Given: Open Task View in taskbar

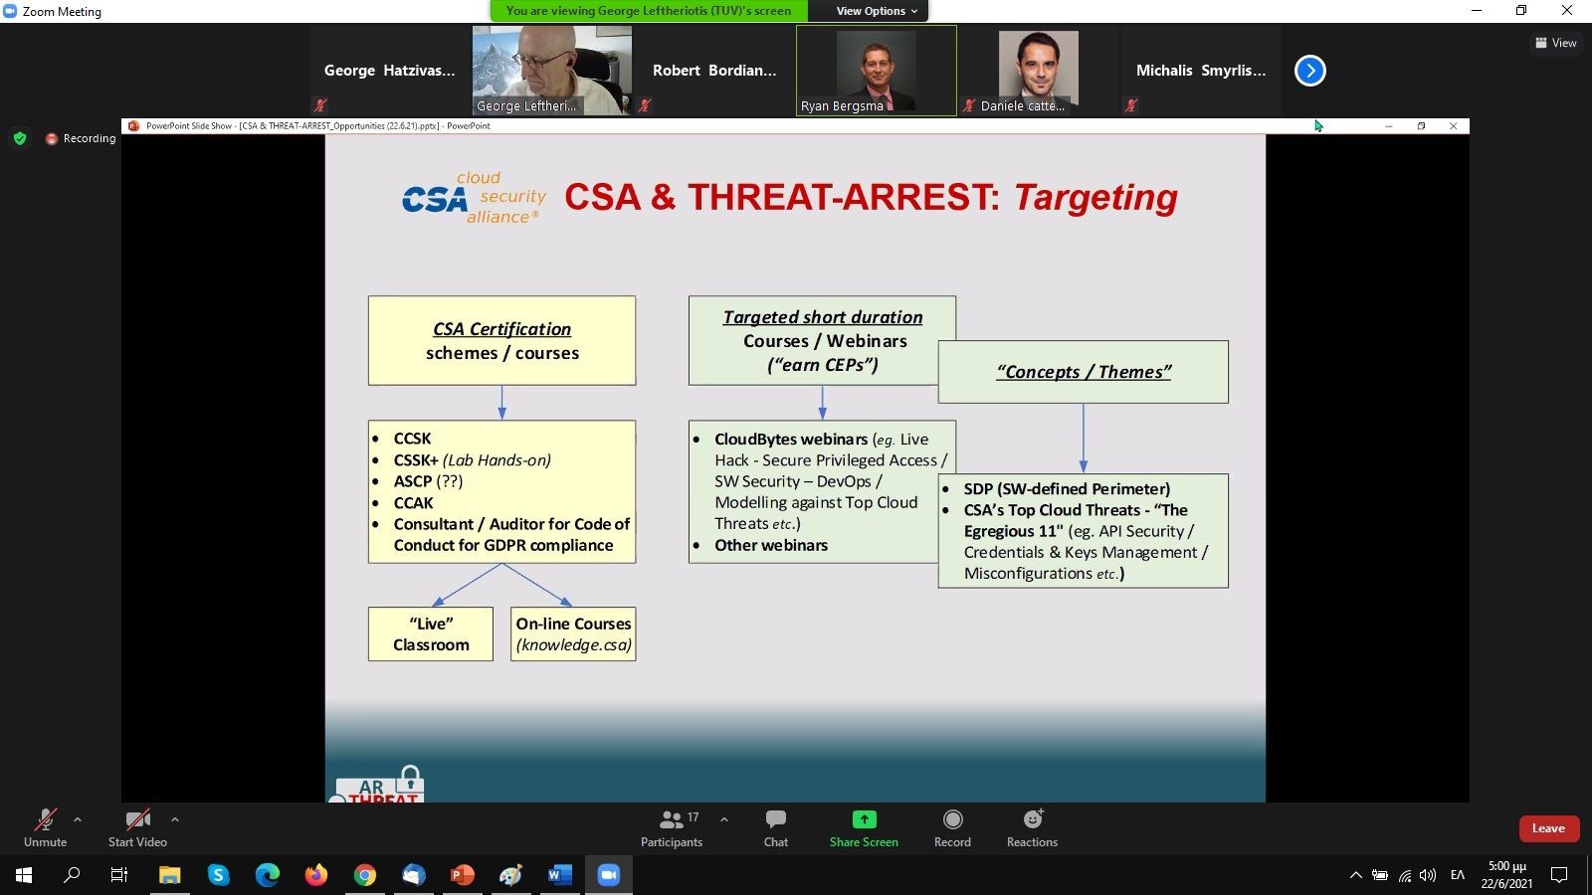Looking at the screenshot, I should tap(119, 875).
